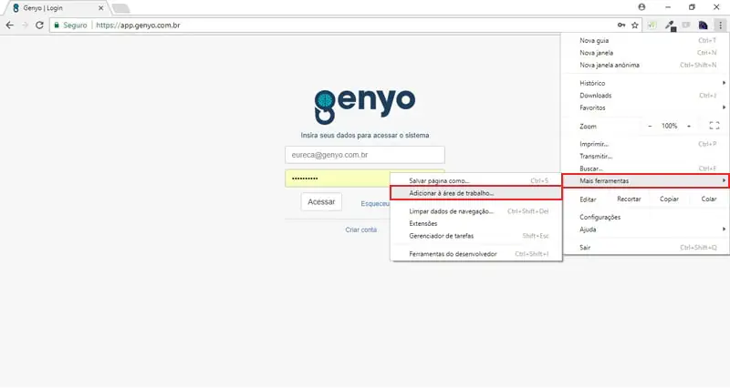
Task: Select Nova janela menu item
Action: click(x=645, y=53)
